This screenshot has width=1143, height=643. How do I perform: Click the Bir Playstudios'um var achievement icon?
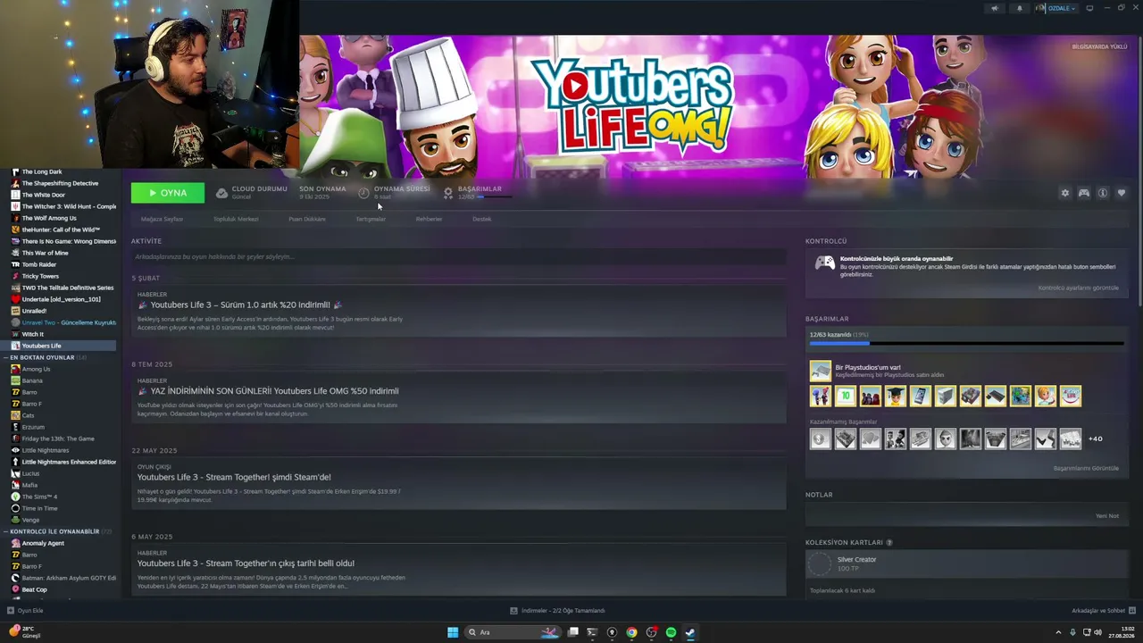820,370
